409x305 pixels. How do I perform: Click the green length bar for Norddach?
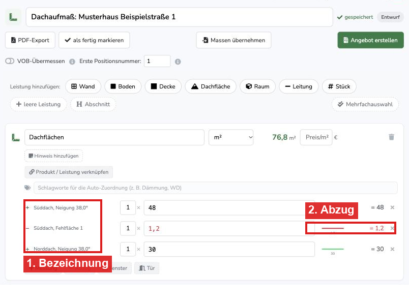click(333, 249)
